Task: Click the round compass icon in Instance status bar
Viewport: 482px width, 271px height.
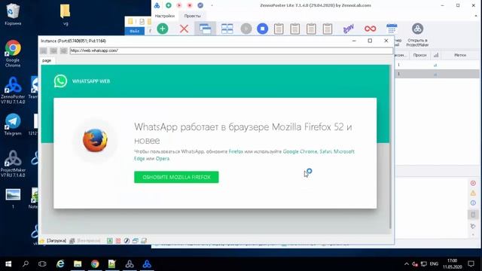Action: click(127, 241)
